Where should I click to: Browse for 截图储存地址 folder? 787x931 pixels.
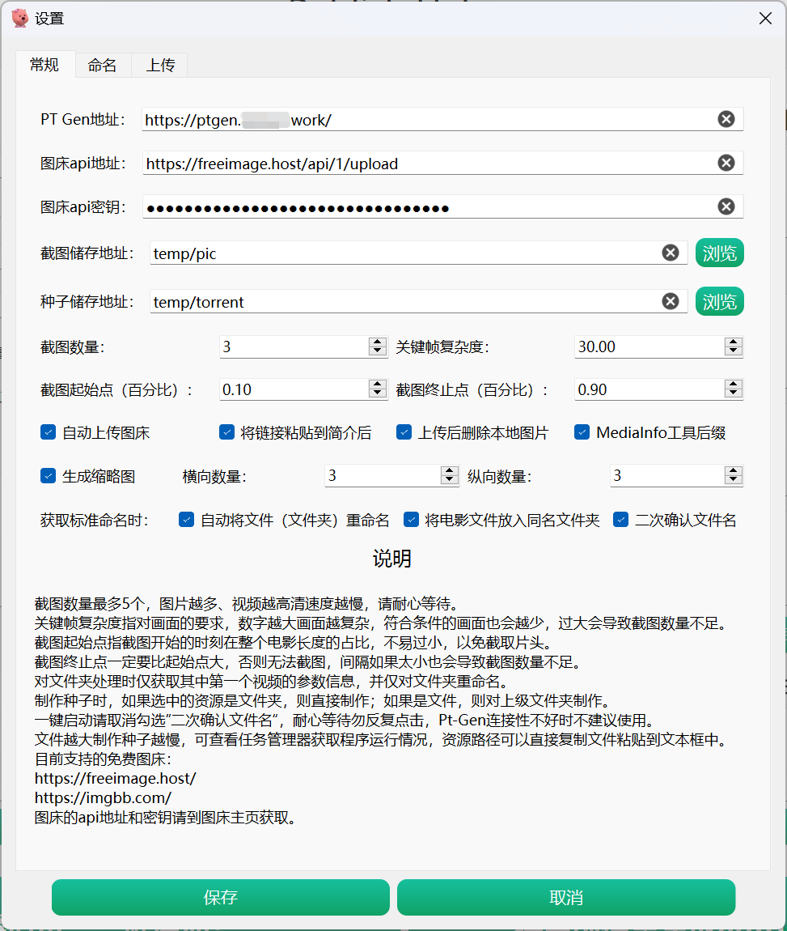point(719,253)
